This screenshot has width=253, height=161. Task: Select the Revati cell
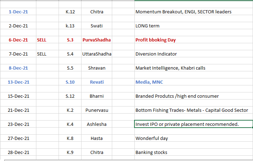click(97, 82)
